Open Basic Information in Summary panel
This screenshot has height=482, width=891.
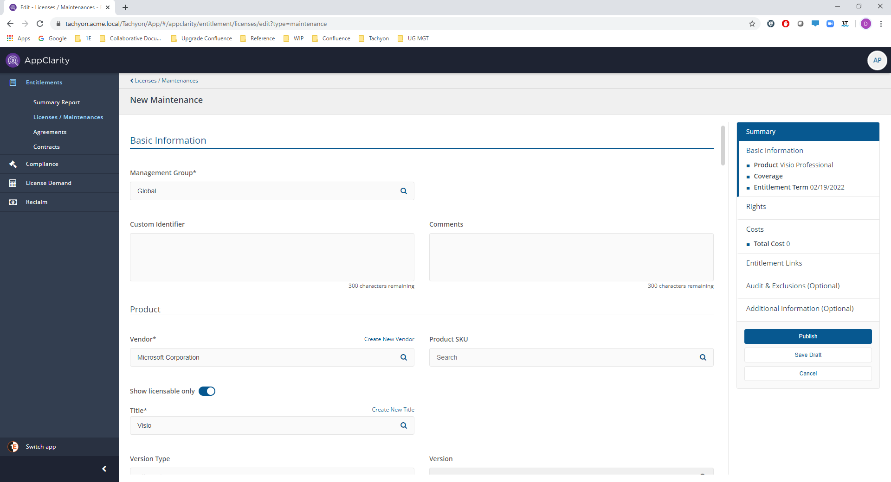pos(774,151)
